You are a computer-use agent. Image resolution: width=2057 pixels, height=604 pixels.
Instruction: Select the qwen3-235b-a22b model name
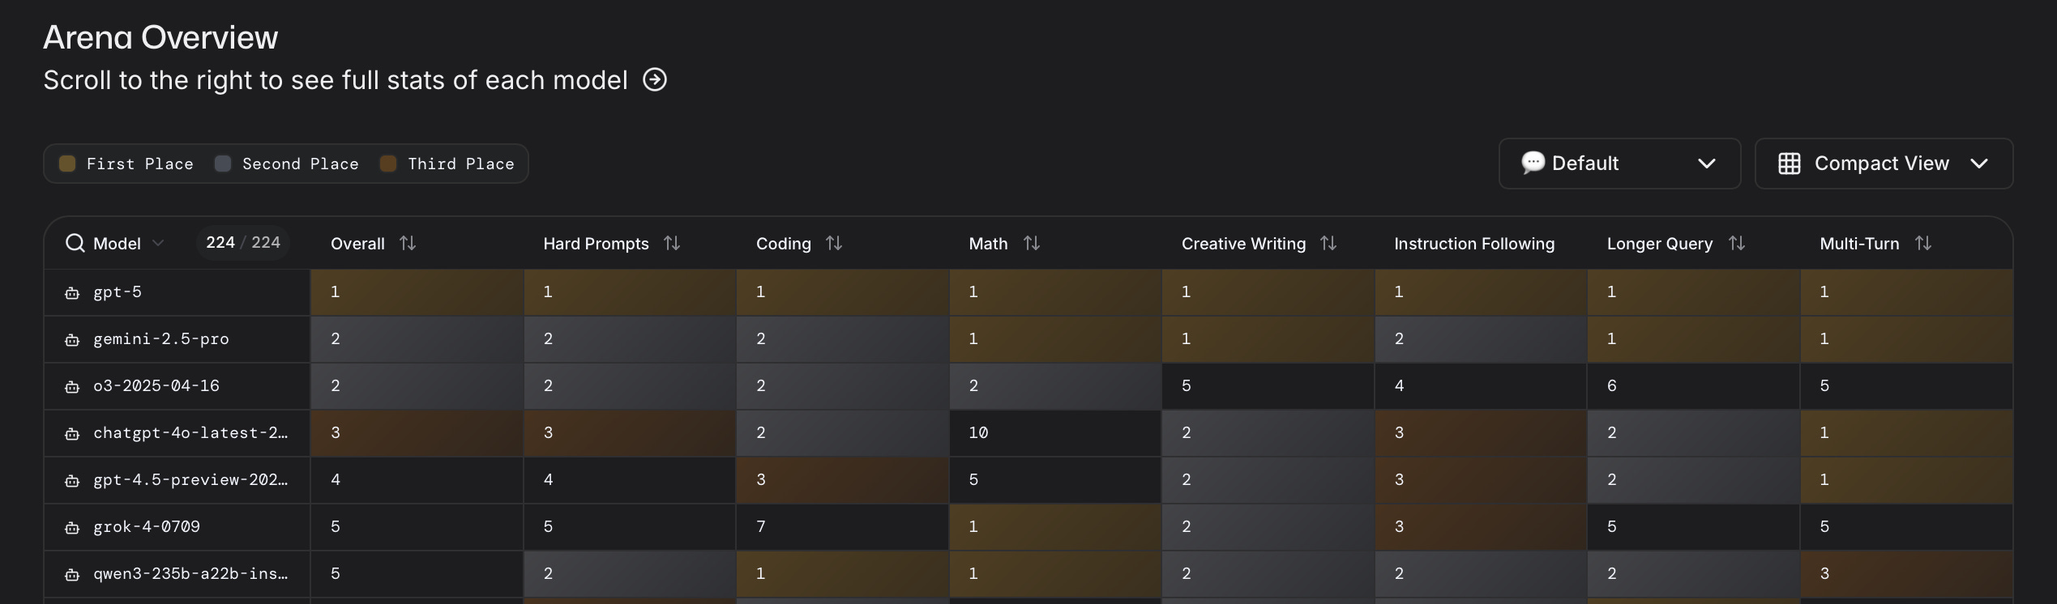point(190,573)
